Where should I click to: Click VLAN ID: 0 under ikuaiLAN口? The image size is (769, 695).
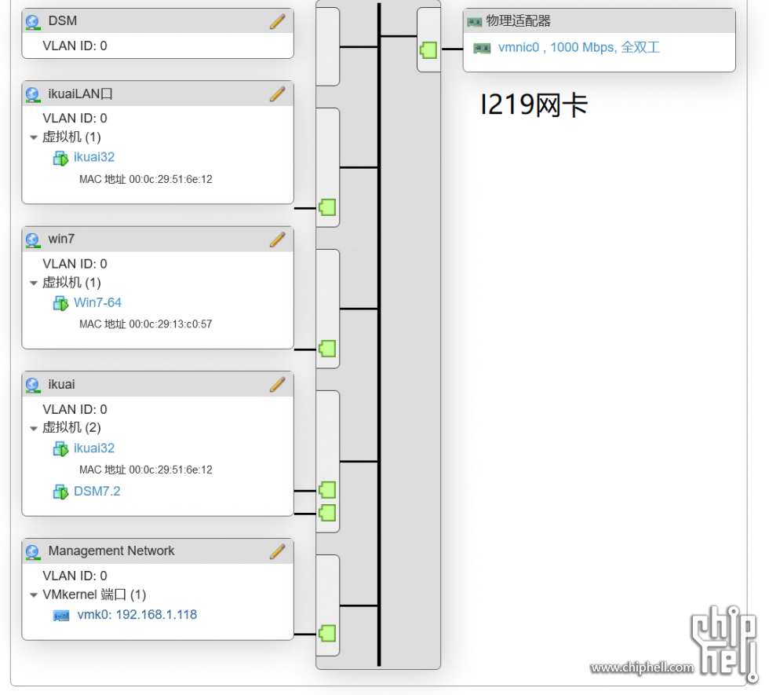click(75, 119)
